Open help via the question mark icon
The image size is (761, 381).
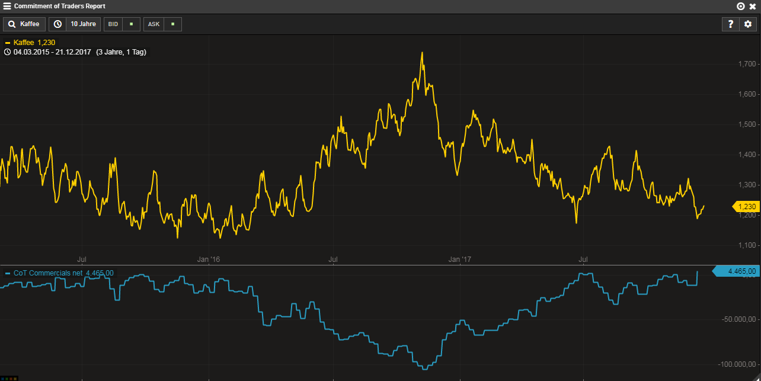click(x=730, y=24)
